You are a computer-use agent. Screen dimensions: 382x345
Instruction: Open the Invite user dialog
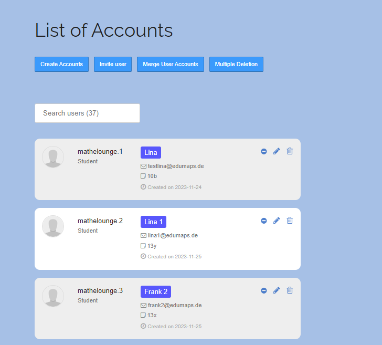tap(113, 64)
